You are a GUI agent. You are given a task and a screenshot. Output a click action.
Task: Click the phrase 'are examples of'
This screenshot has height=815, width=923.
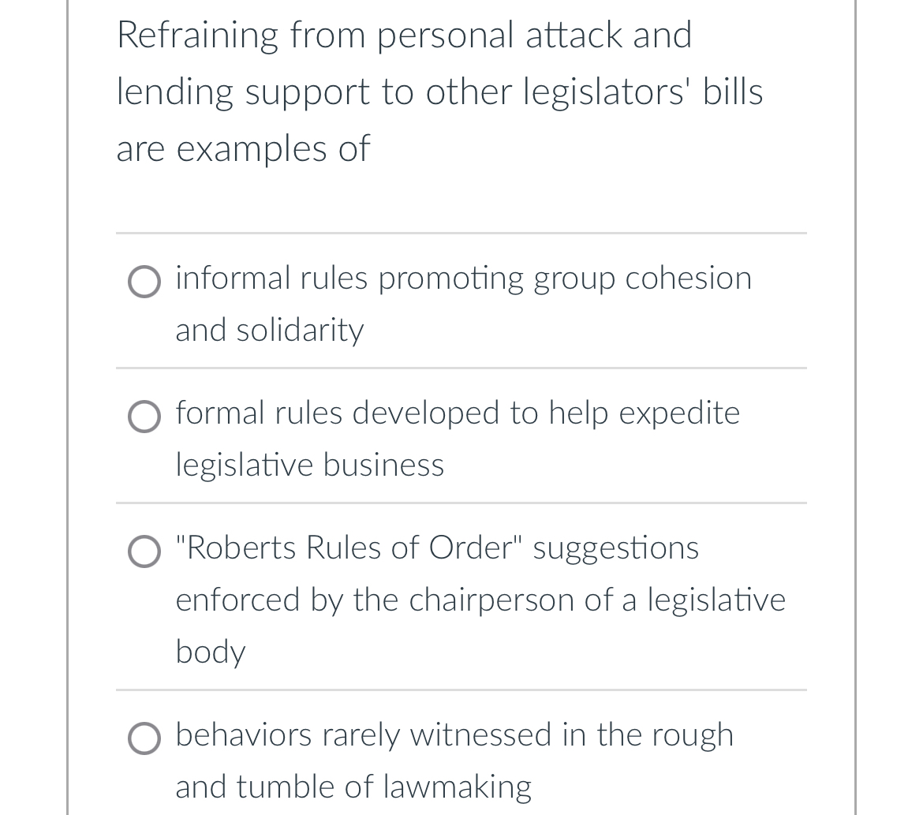pyautogui.click(x=243, y=149)
